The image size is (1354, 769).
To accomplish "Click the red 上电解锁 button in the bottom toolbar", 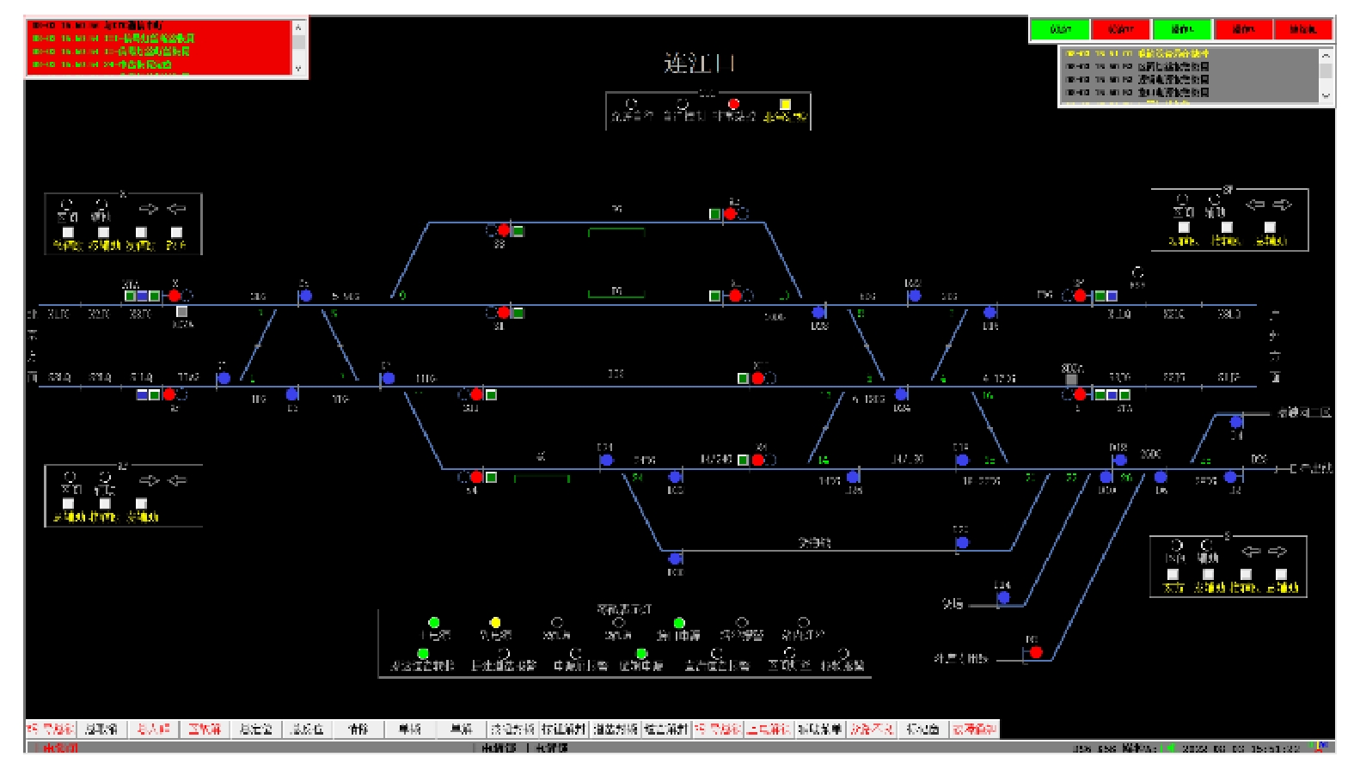I will [769, 729].
